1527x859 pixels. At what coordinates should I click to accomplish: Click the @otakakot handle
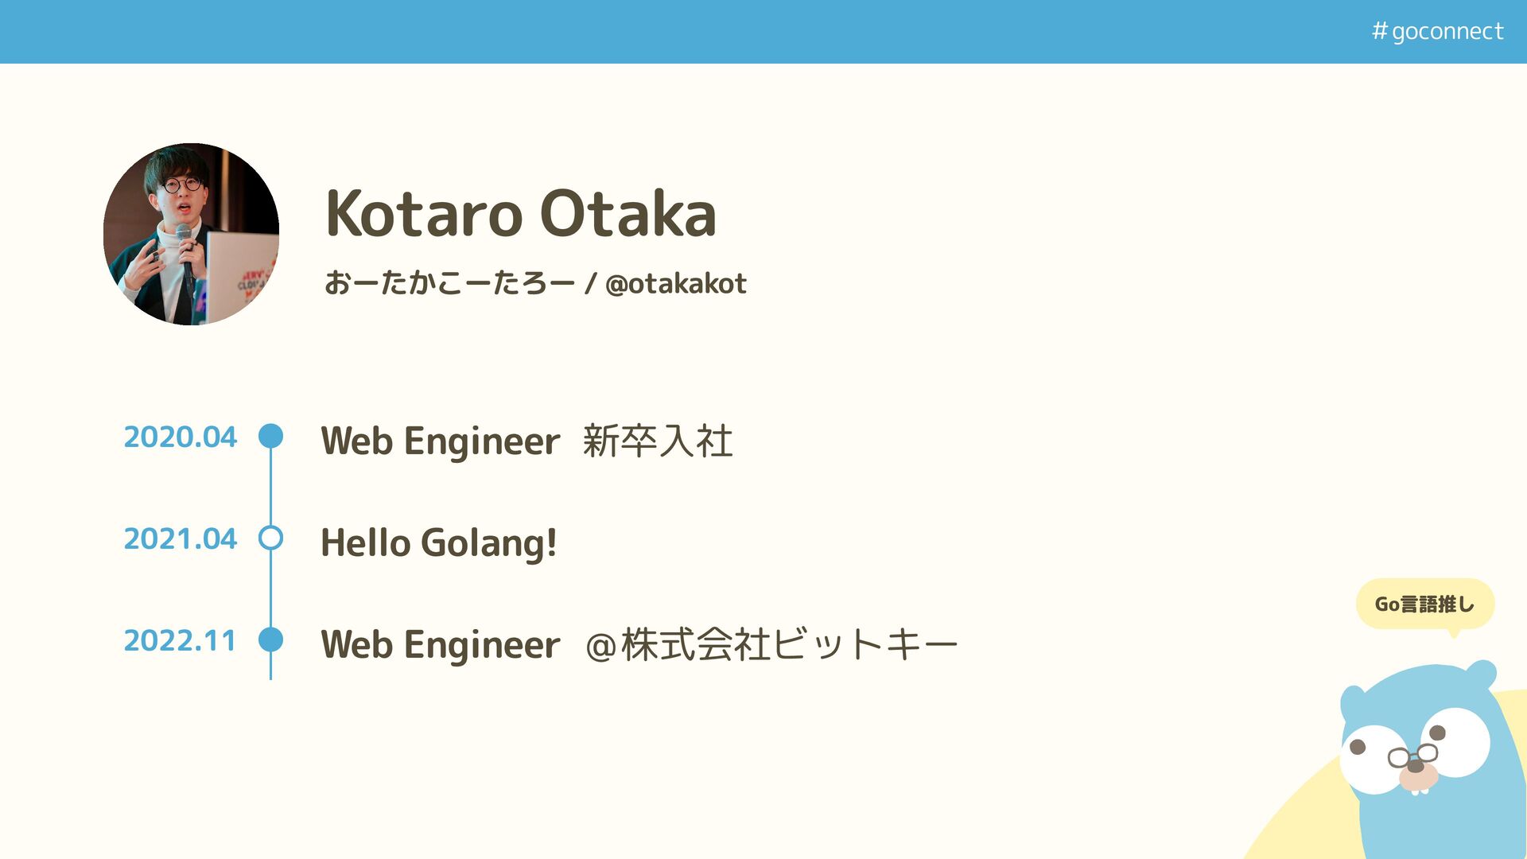click(675, 283)
